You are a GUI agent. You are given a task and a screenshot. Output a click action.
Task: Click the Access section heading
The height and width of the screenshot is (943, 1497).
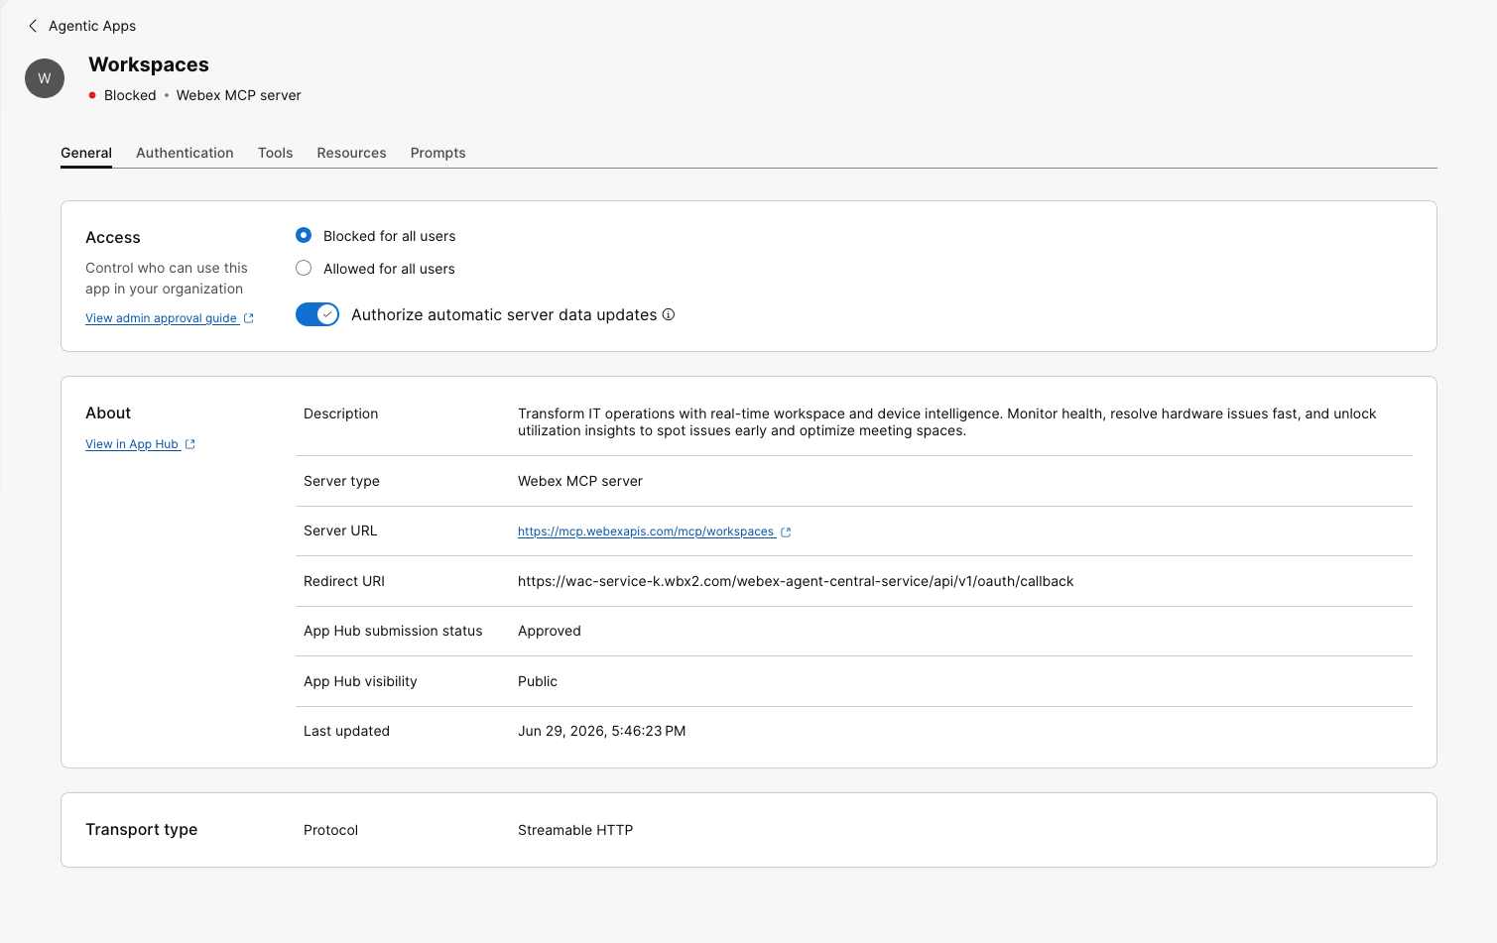click(113, 237)
